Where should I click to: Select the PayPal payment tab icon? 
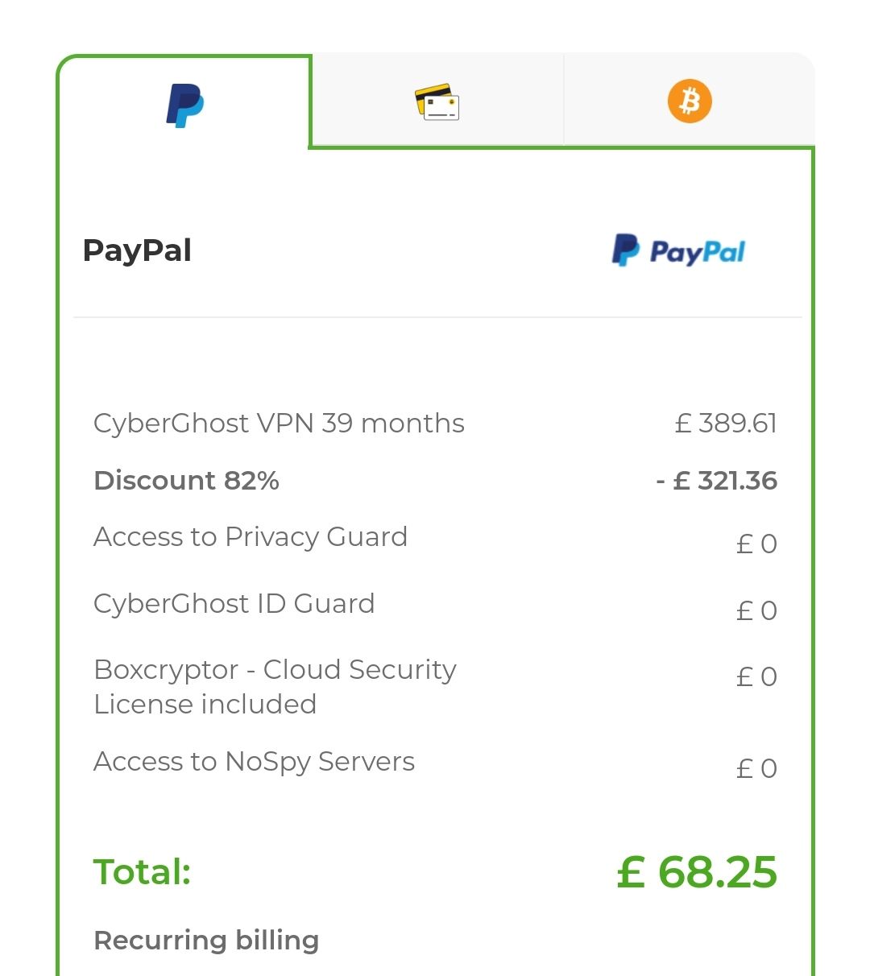185,105
